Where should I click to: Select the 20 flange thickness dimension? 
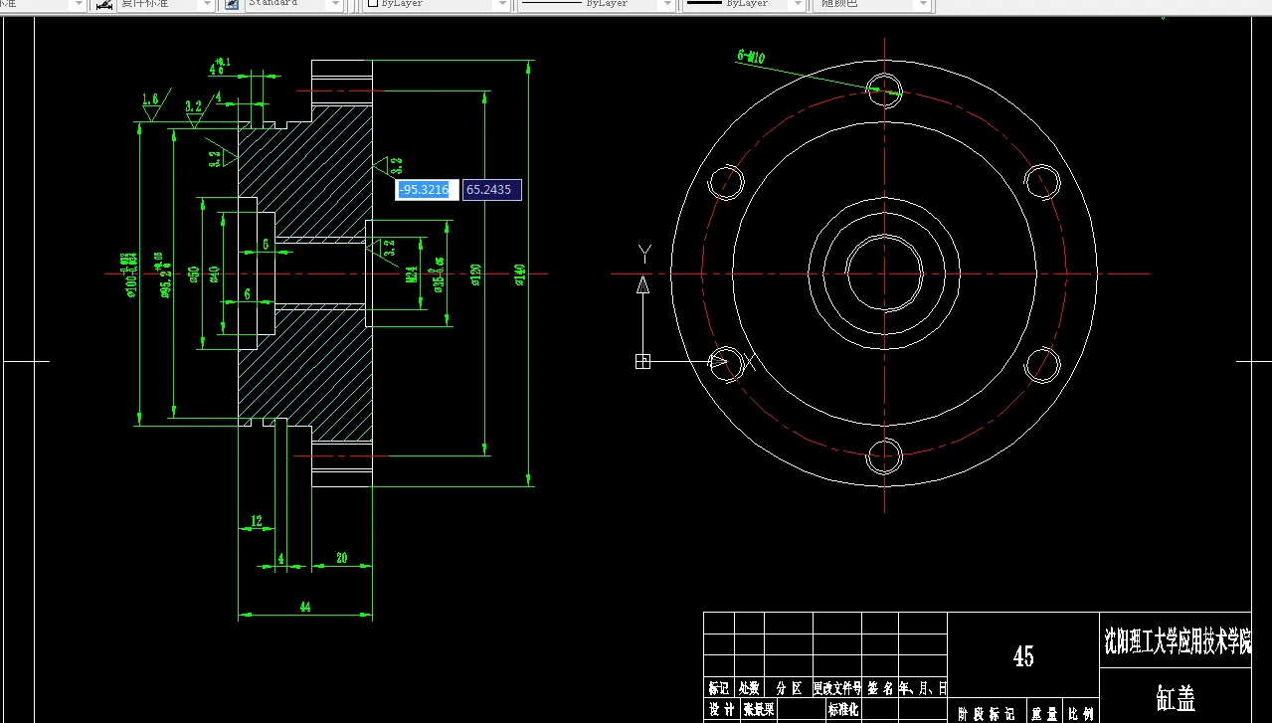(341, 558)
